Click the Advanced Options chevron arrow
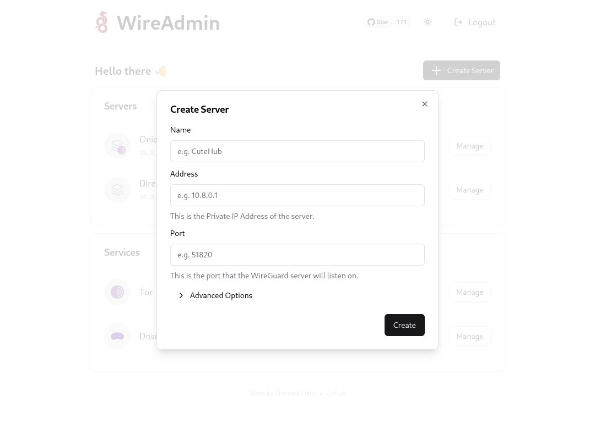This screenshot has width=595, height=440. click(181, 295)
